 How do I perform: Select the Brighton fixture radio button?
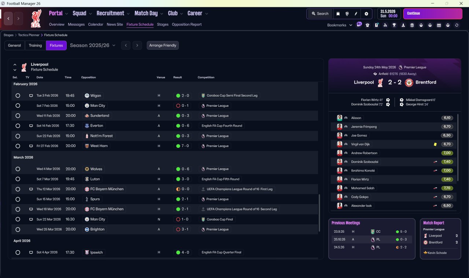(x=18, y=229)
